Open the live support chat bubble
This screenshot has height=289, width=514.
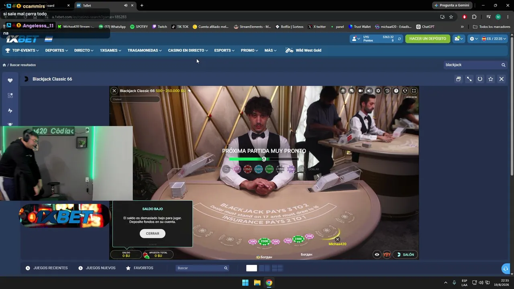pos(505,269)
